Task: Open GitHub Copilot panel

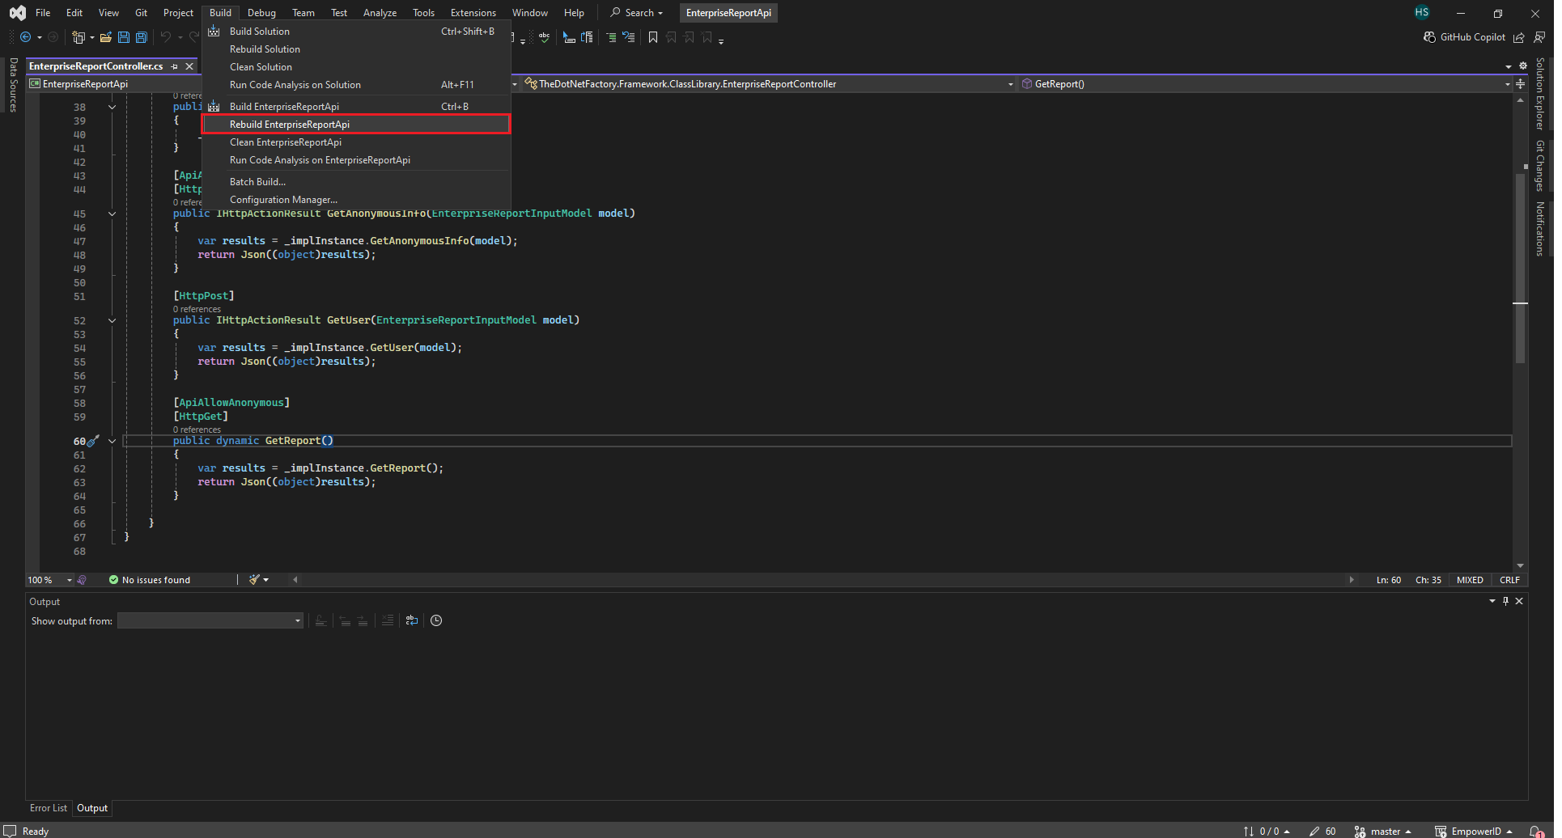Action: coord(1464,37)
